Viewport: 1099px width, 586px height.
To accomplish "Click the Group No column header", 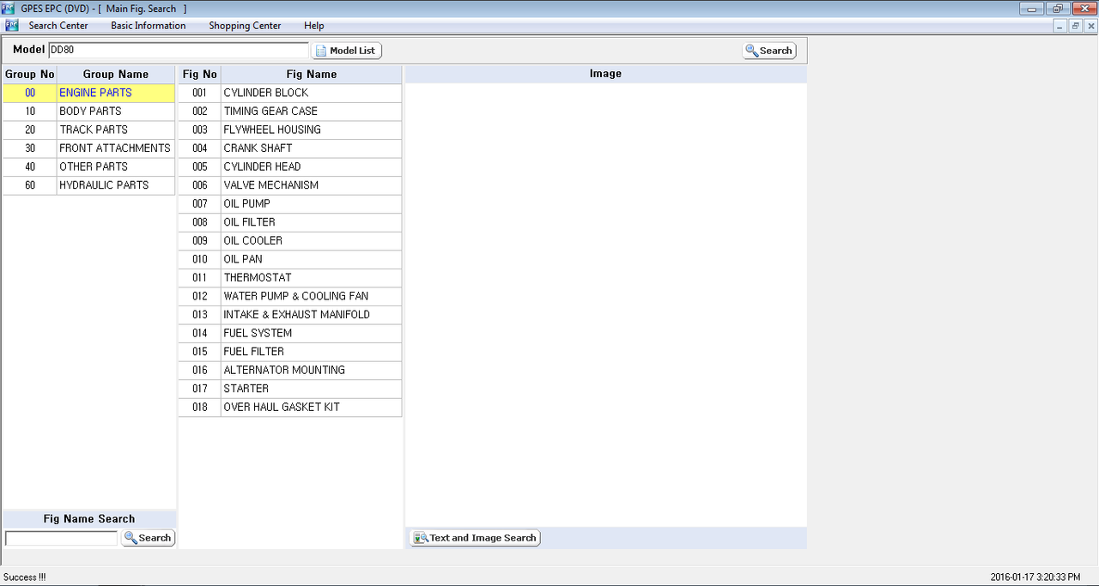I will (x=30, y=75).
